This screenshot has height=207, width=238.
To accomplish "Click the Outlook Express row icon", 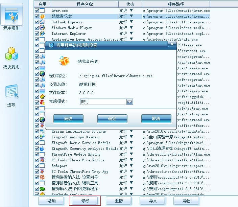I will 42,22.
